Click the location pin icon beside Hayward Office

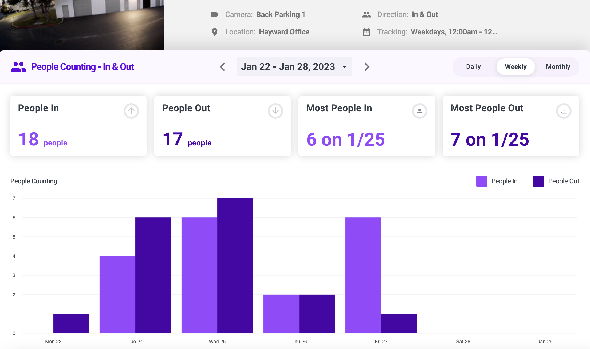(x=215, y=32)
